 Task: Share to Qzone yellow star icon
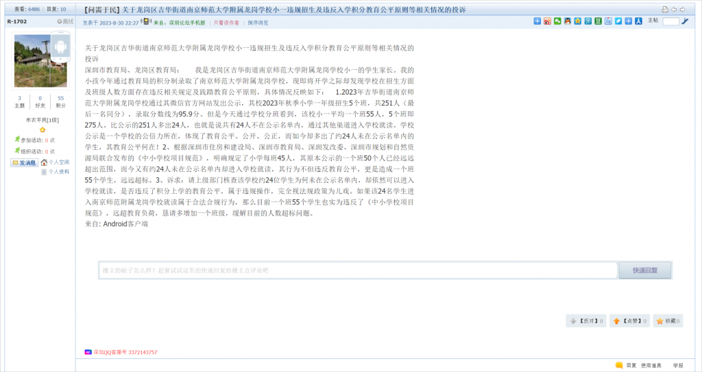tap(578, 22)
